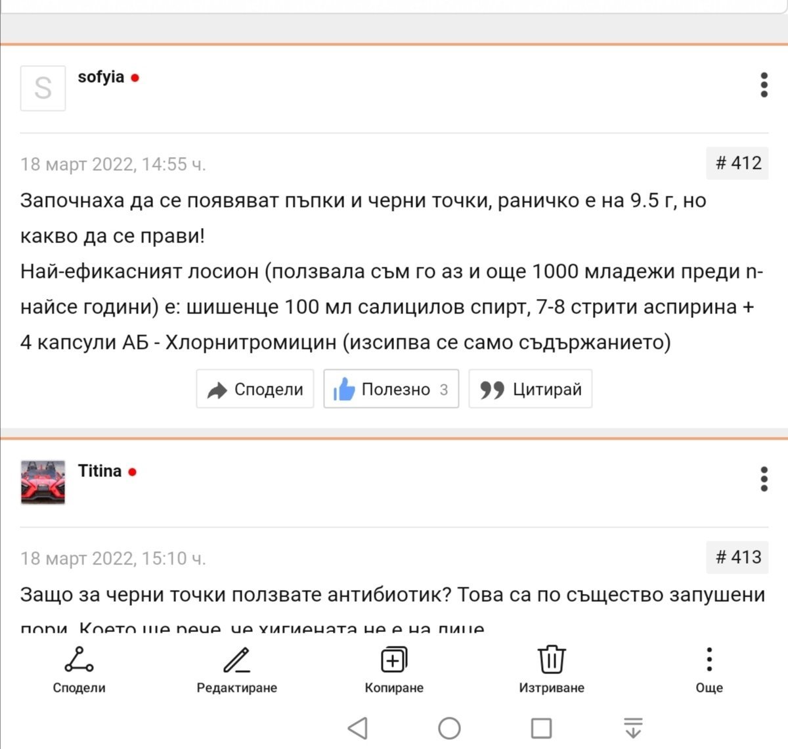Tap the Android home circle button
788x749 pixels.
449,728
